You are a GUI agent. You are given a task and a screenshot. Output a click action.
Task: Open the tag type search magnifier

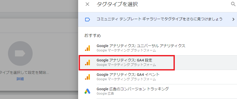[233, 4]
